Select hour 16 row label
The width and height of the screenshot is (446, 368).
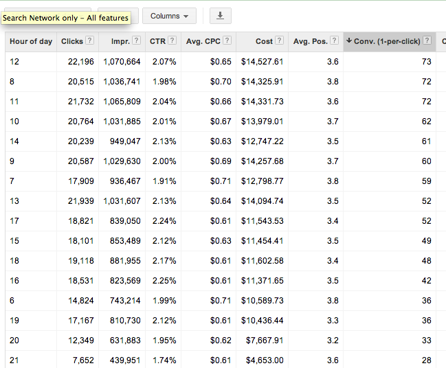click(14, 281)
